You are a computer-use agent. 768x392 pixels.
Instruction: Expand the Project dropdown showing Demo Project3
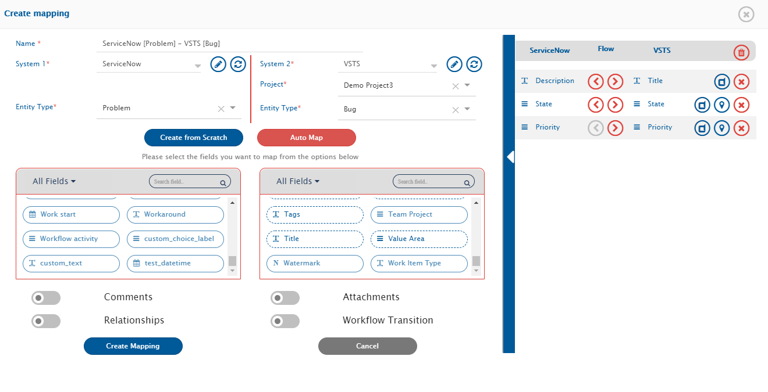point(467,85)
